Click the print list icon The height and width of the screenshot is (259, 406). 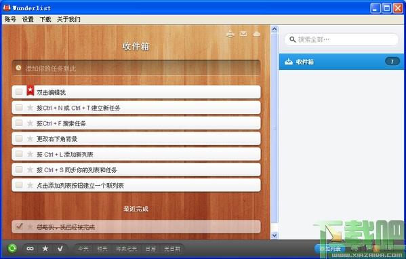pyautogui.click(x=230, y=34)
